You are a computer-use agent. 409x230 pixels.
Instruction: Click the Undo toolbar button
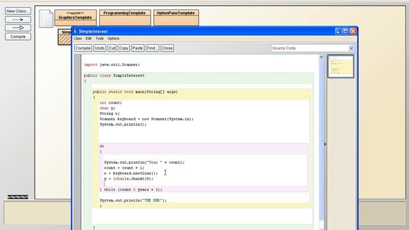[100, 48]
